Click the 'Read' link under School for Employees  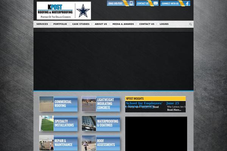(x=156, y=107)
